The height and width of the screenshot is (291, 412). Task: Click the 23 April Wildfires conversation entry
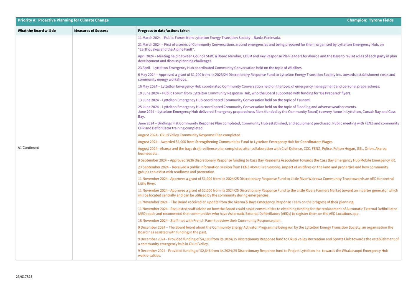click(220, 68)
